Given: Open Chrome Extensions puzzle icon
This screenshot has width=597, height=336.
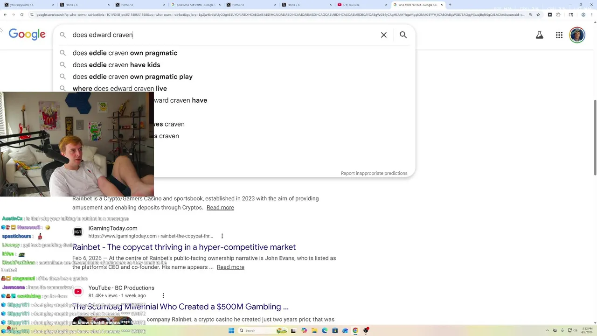Looking at the screenshot, I should [558, 14].
